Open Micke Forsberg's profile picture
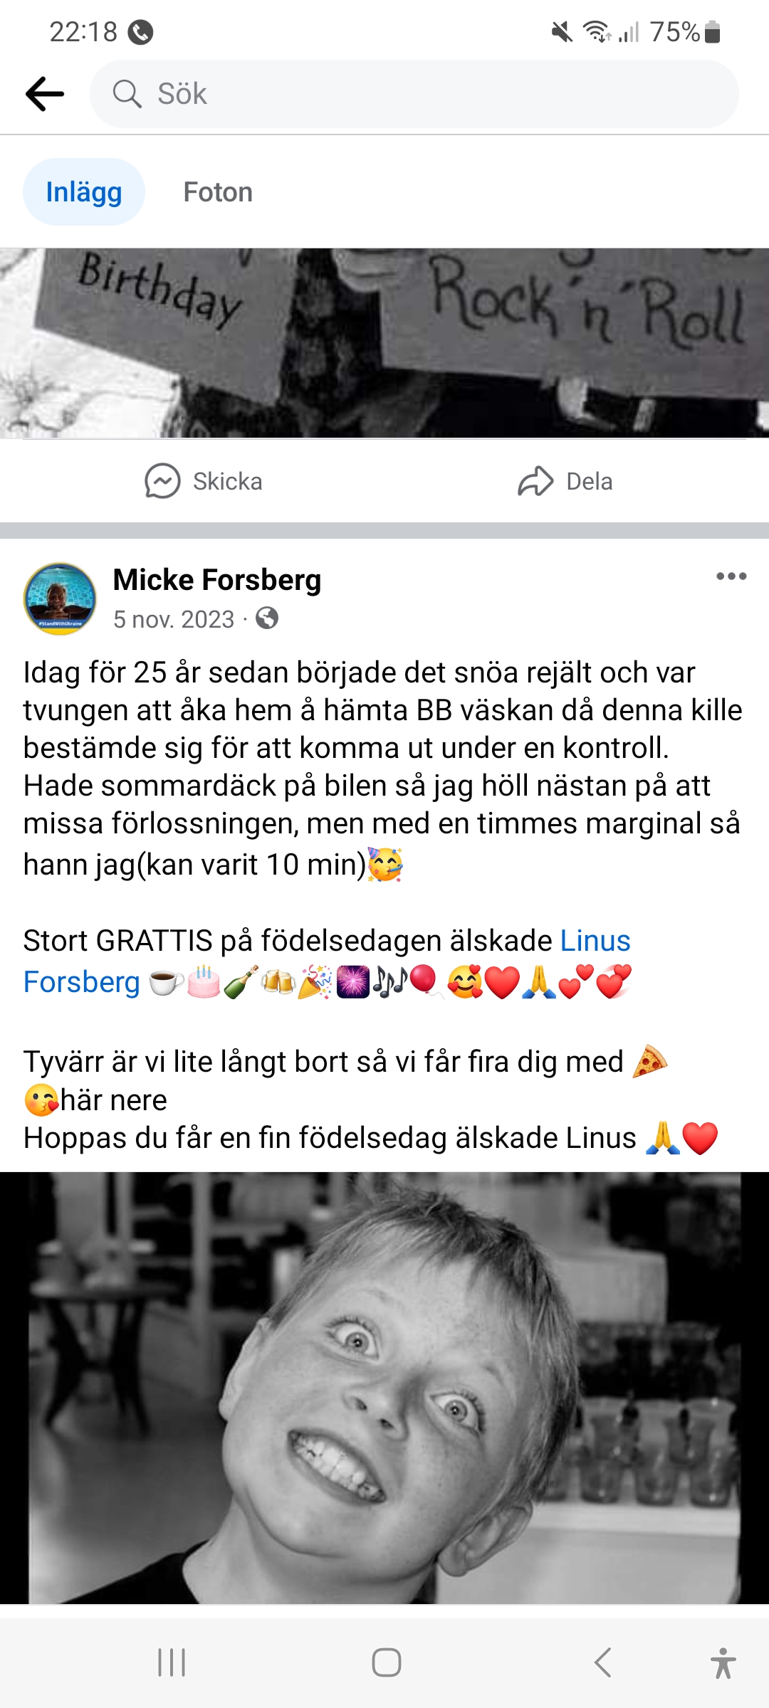The height and width of the screenshot is (1708, 769). click(x=60, y=599)
